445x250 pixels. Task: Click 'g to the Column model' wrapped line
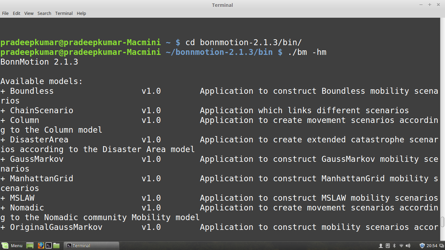point(51,130)
